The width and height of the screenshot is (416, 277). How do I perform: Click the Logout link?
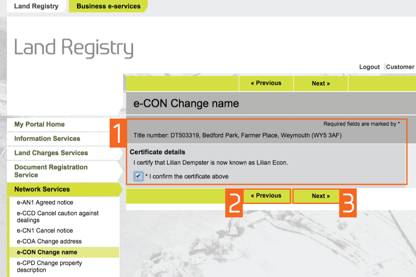(x=369, y=67)
